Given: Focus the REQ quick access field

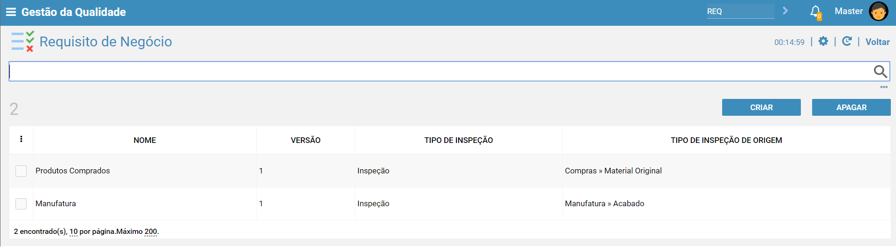Looking at the screenshot, I should click(740, 11).
